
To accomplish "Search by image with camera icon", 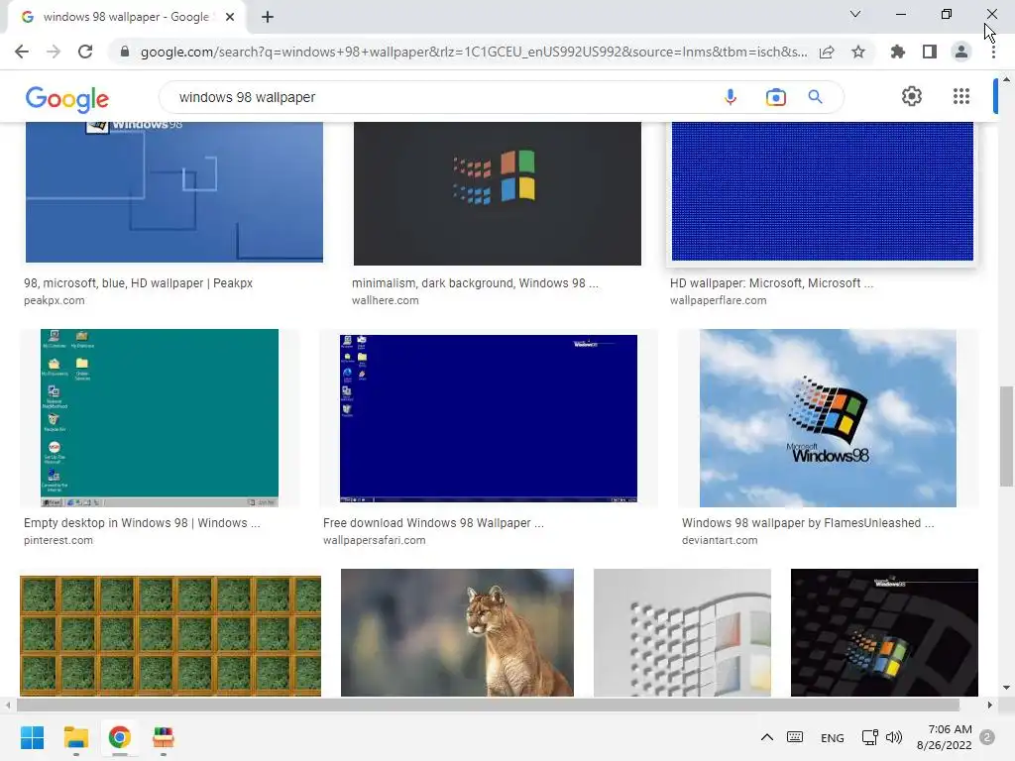I will pos(775,97).
